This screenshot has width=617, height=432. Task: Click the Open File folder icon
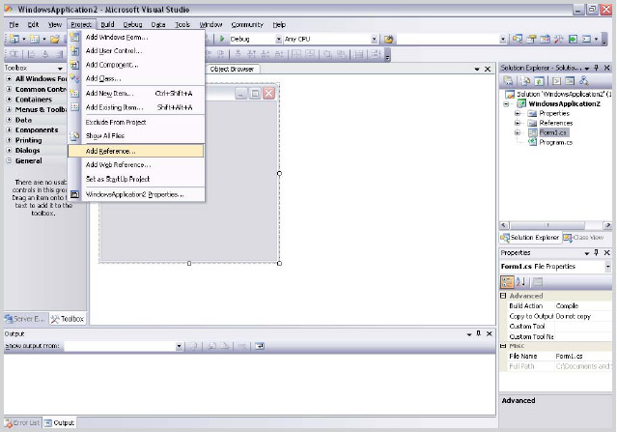click(x=55, y=39)
